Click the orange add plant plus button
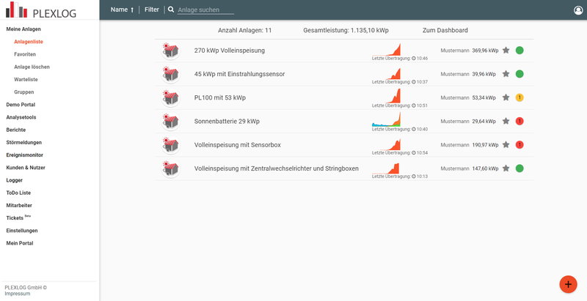 pos(568,284)
